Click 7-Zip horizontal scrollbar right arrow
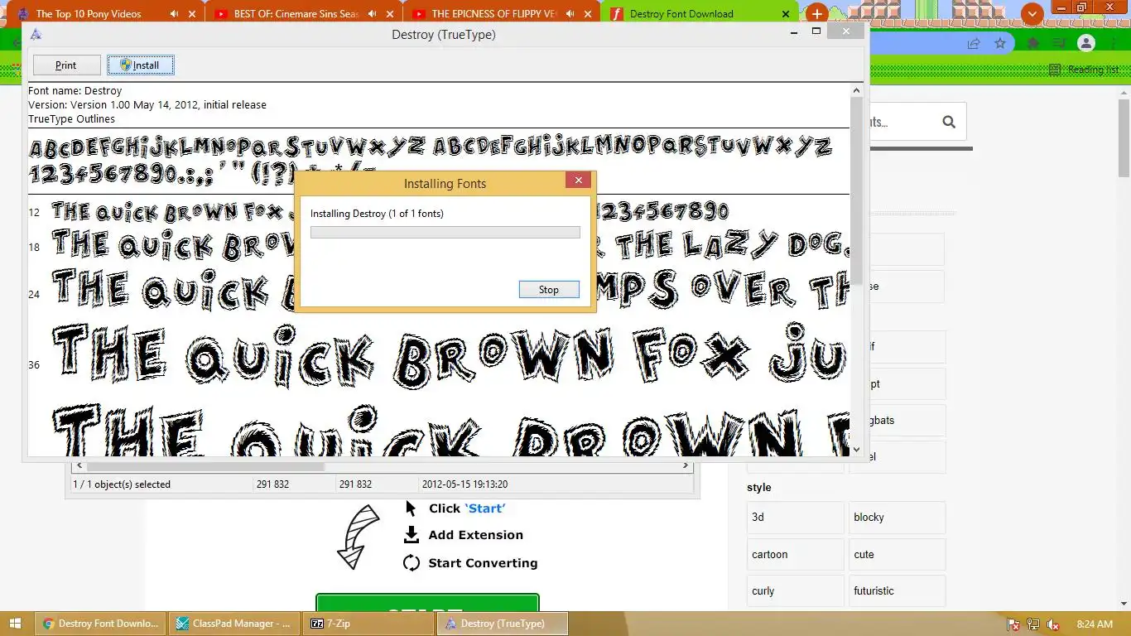The image size is (1131, 636). 686,466
